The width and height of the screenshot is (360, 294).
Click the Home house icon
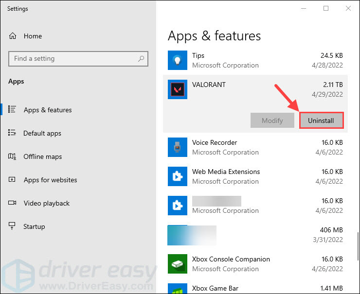click(13, 36)
